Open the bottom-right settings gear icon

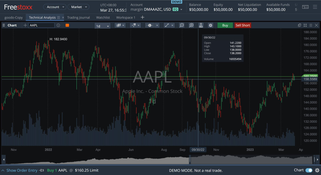click(x=317, y=170)
